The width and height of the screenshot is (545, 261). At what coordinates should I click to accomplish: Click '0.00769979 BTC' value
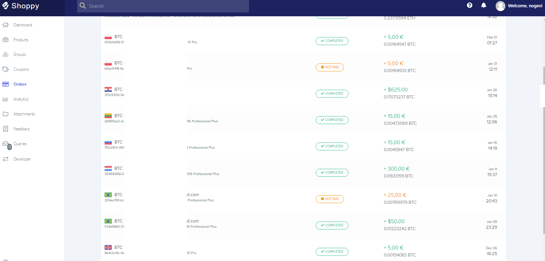click(x=400, y=202)
